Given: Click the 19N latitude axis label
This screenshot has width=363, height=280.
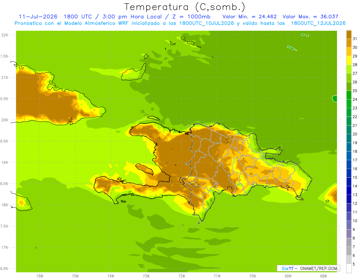Looking at the screenshot, I should (x=5, y=163).
